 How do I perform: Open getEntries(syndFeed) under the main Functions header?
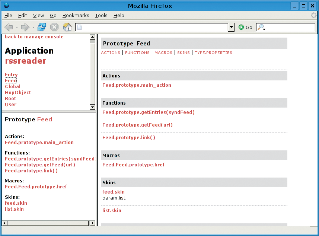click(149, 112)
